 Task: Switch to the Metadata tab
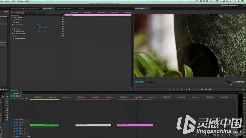(x=81, y=9)
